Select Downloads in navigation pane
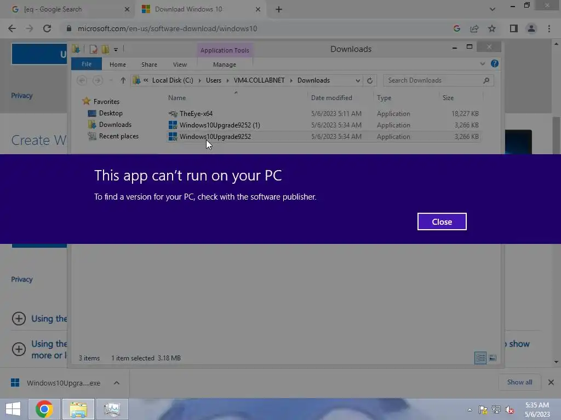Screen dimensions: 561x420 [x=115, y=125]
